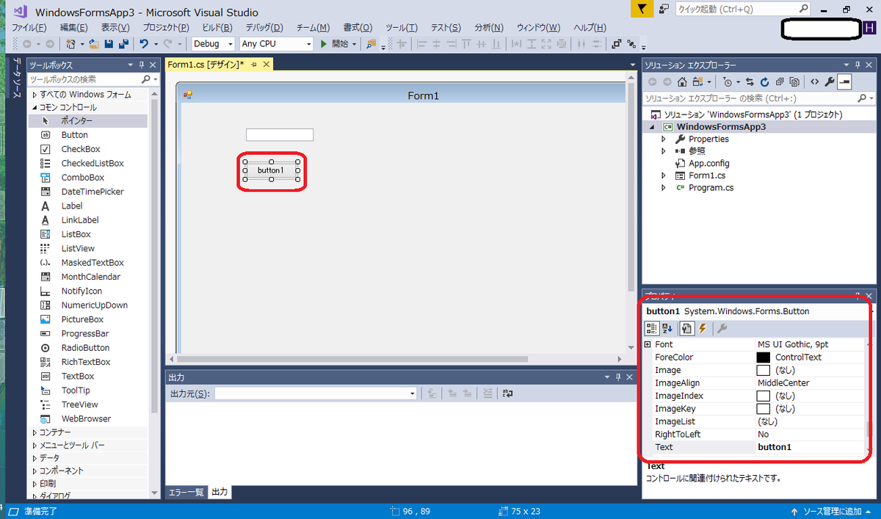Click the Quick Launch search box
Screen dimensions: 881x519
click(x=743, y=9)
